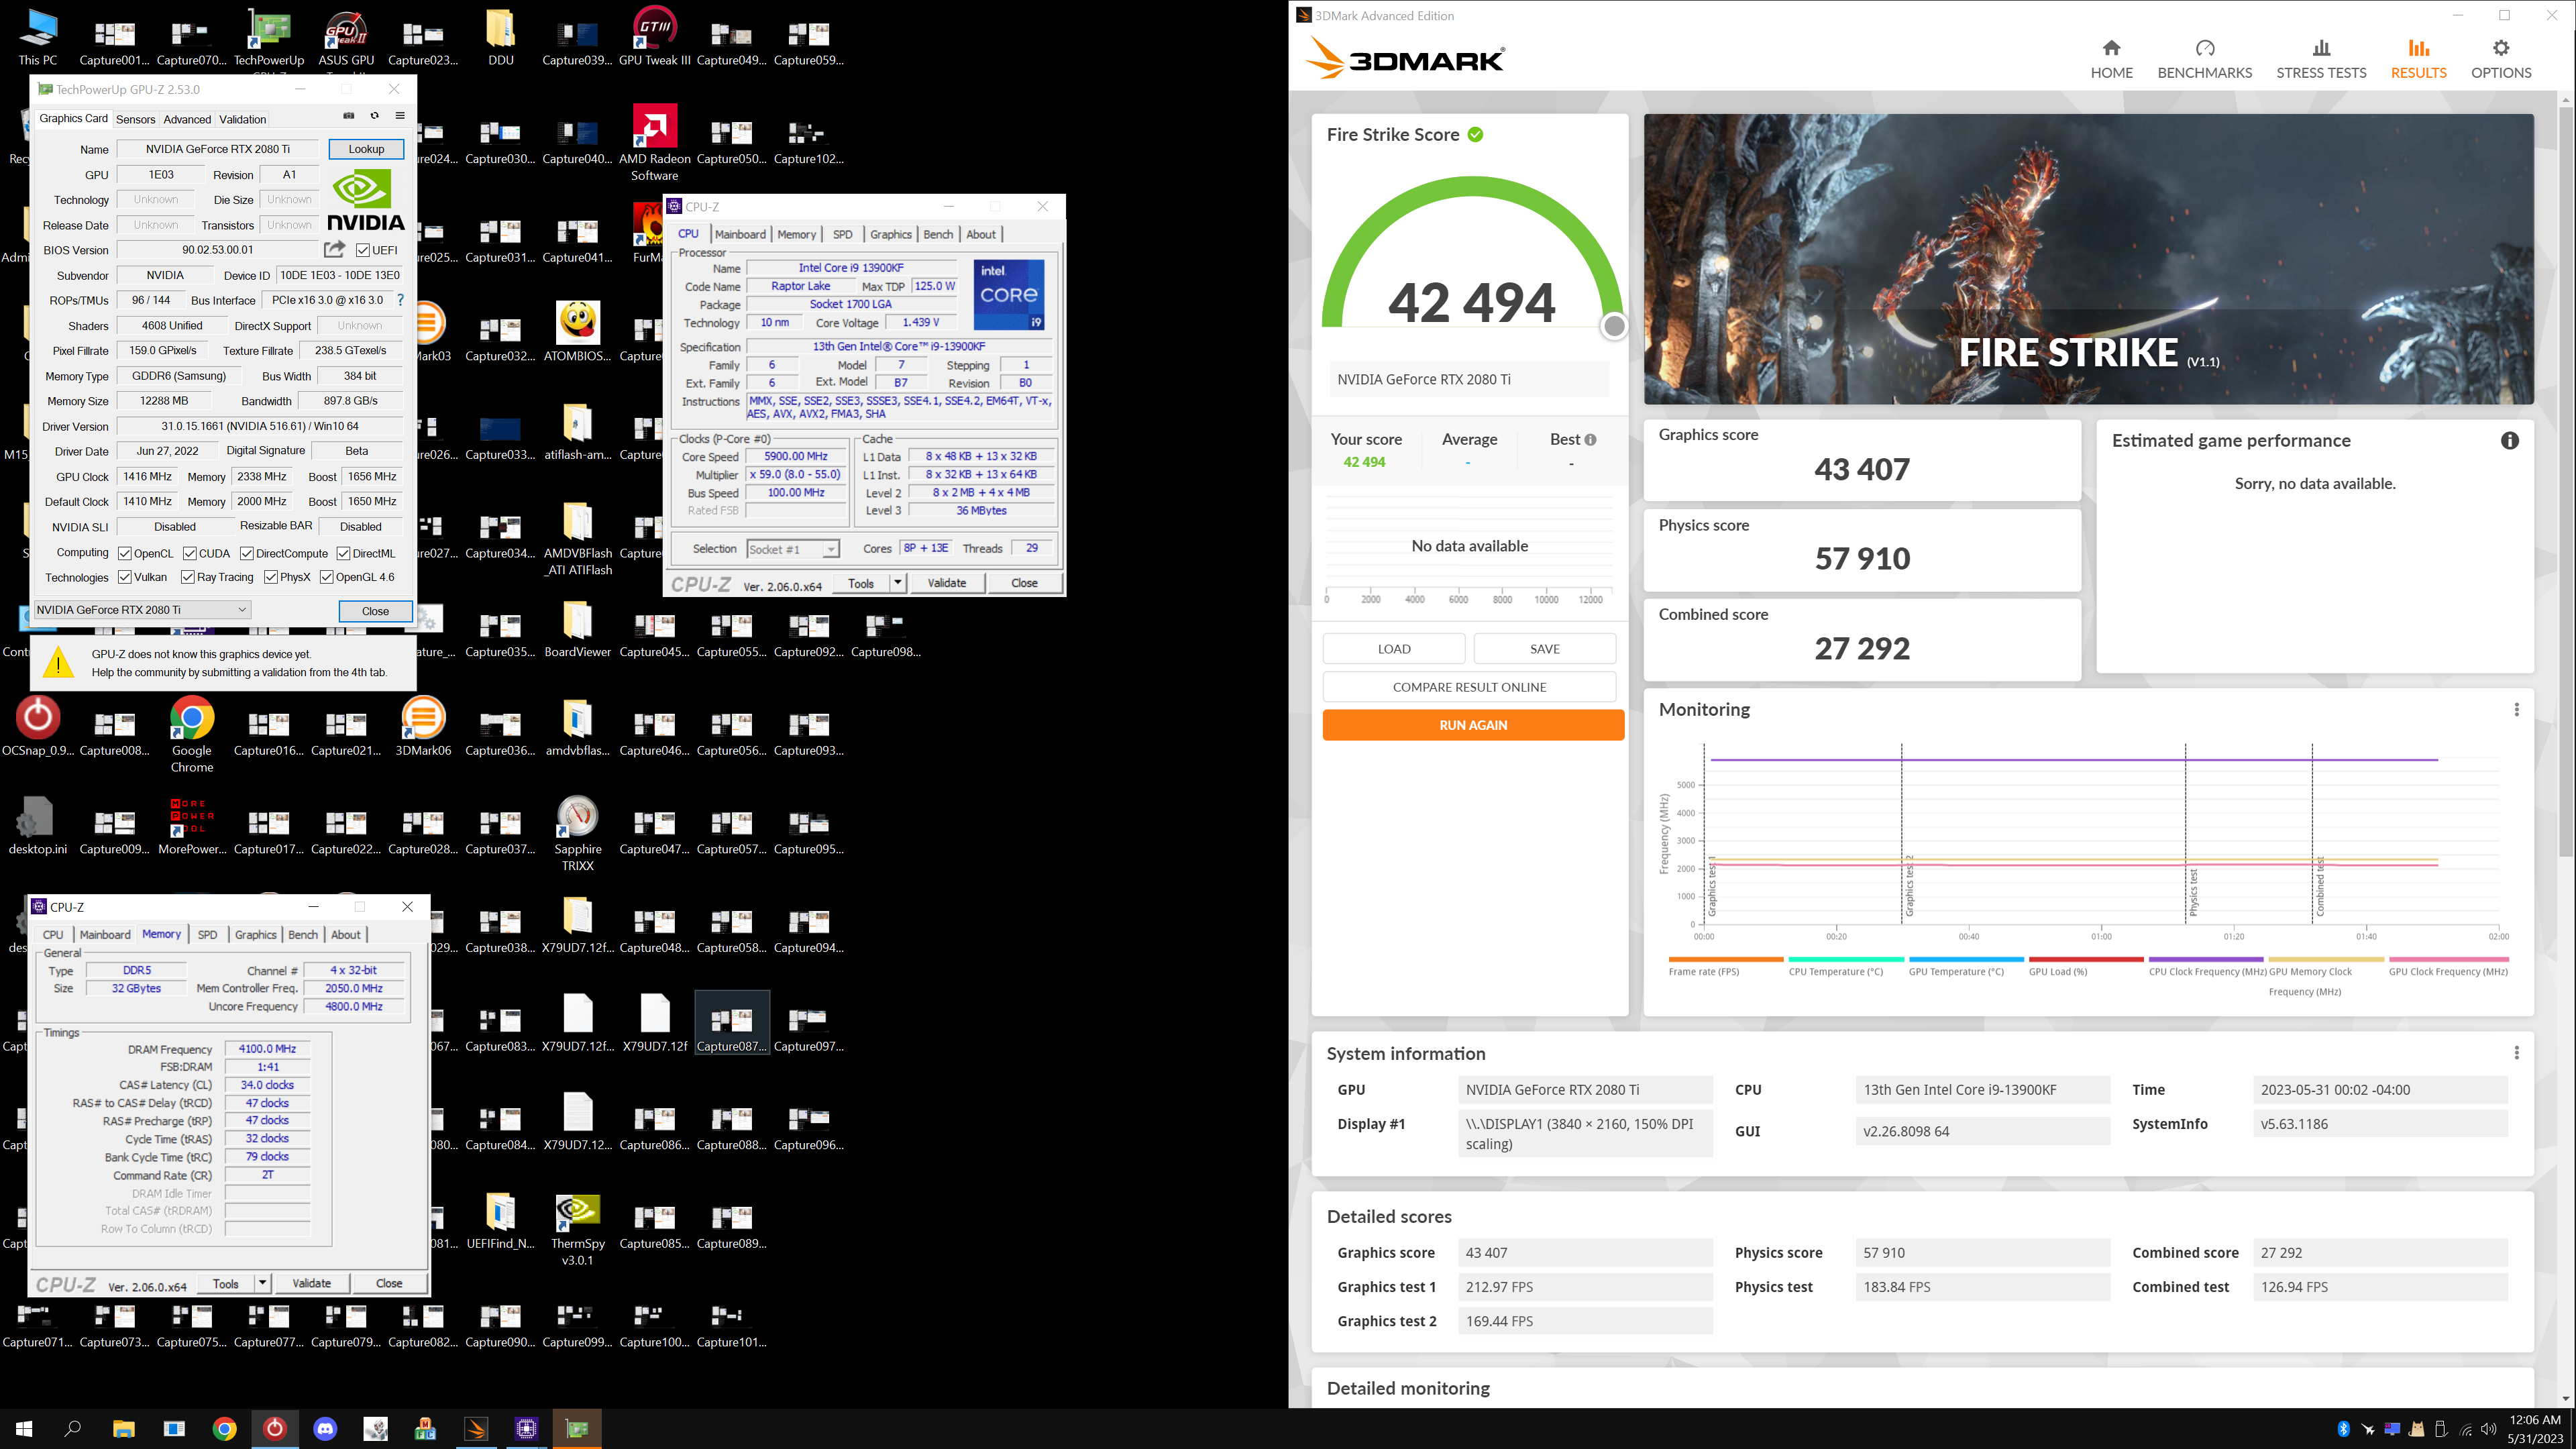
Task: Open Discord from the taskbar
Action: click(325, 1428)
